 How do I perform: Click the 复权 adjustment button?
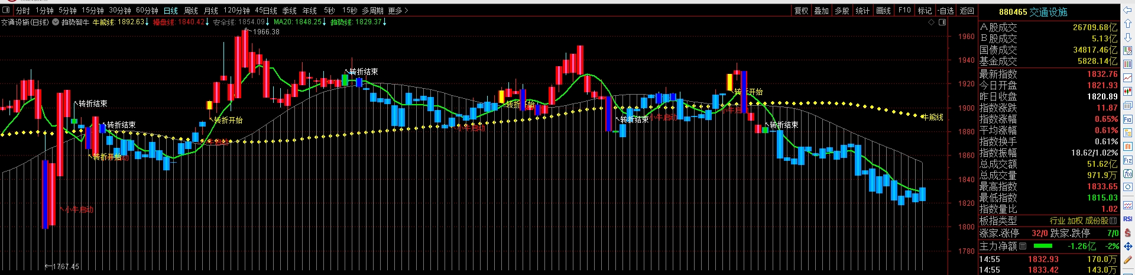(x=801, y=11)
